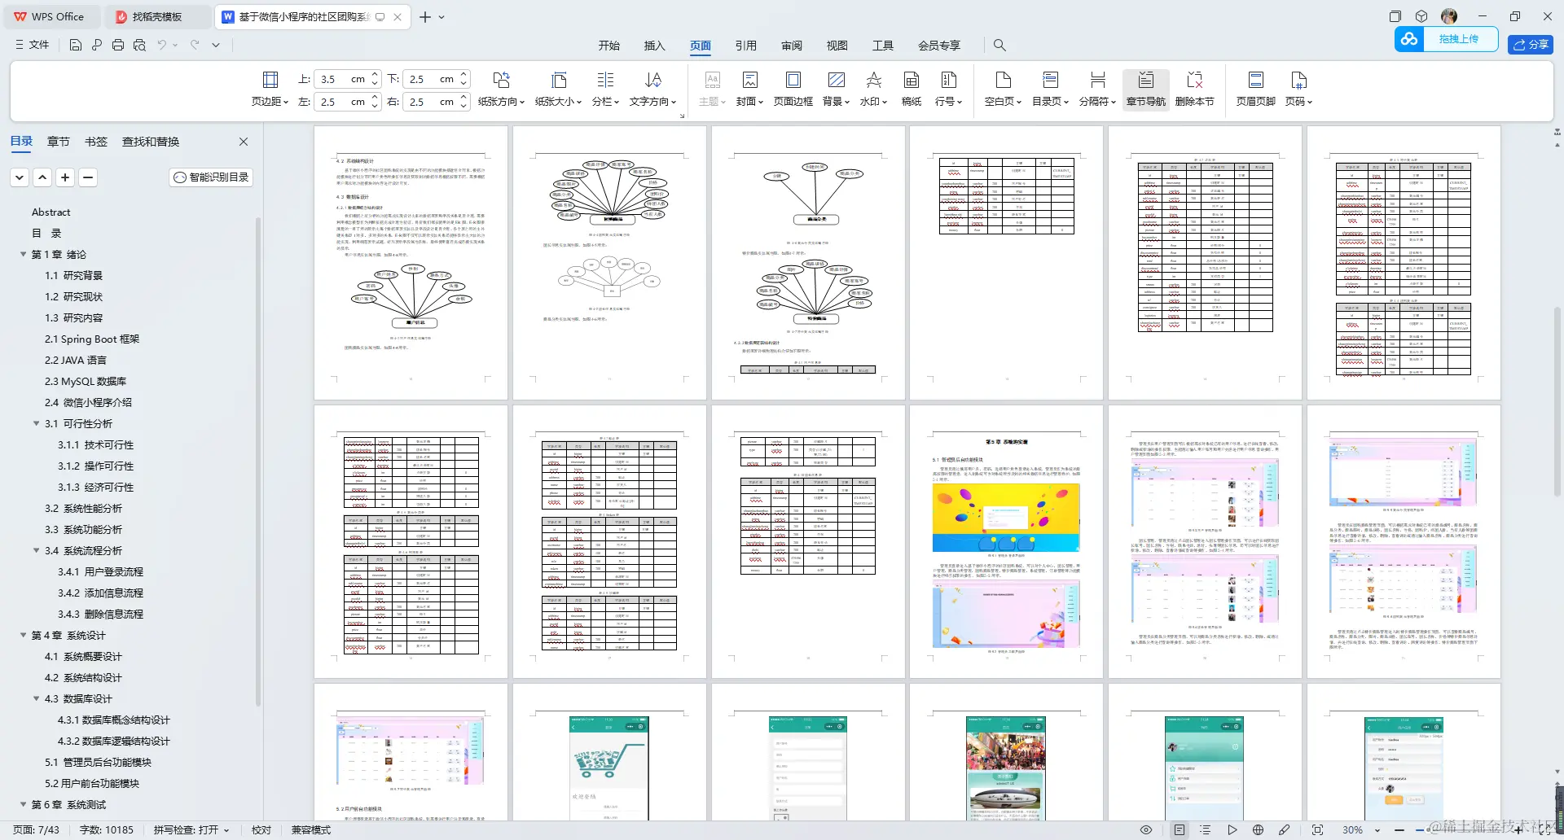The image size is (1564, 840).
Task: Select the thumbnail of page with 第5章 title
Action: [1006, 542]
